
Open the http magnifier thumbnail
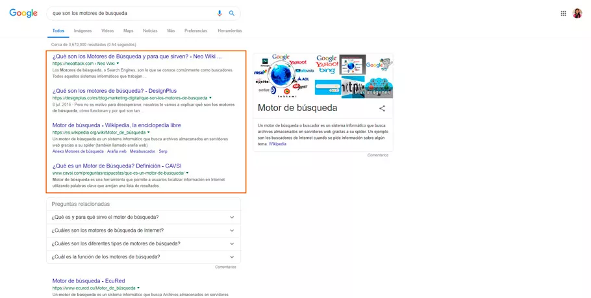click(353, 87)
